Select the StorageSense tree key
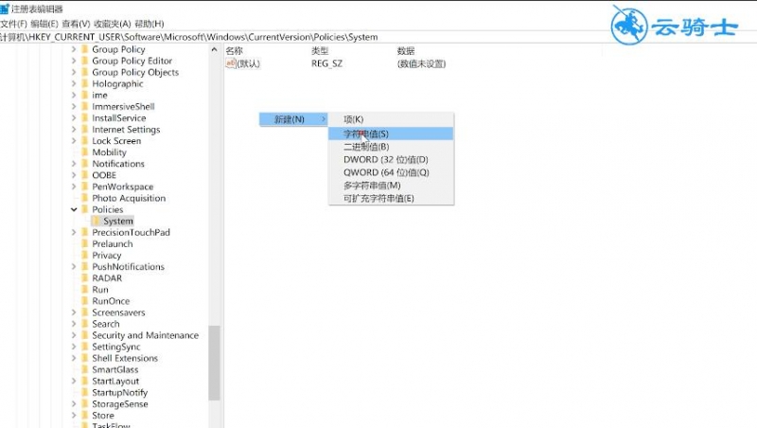 120,403
